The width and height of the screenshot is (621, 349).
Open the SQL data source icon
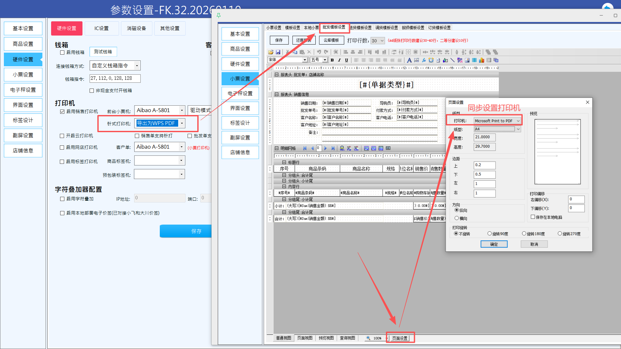(342, 148)
